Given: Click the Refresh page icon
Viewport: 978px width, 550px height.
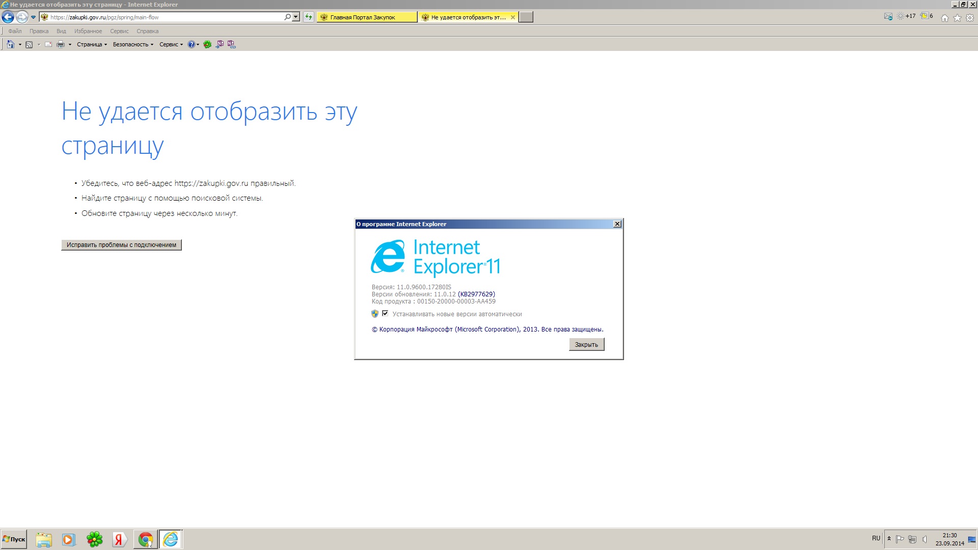Looking at the screenshot, I should tap(308, 17).
